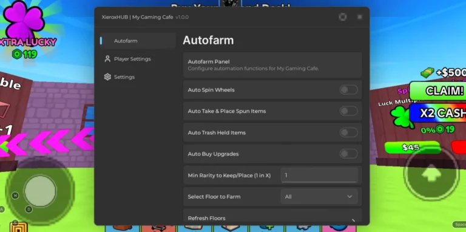Click the round icon in XieroxHUB title bar

[343, 17]
